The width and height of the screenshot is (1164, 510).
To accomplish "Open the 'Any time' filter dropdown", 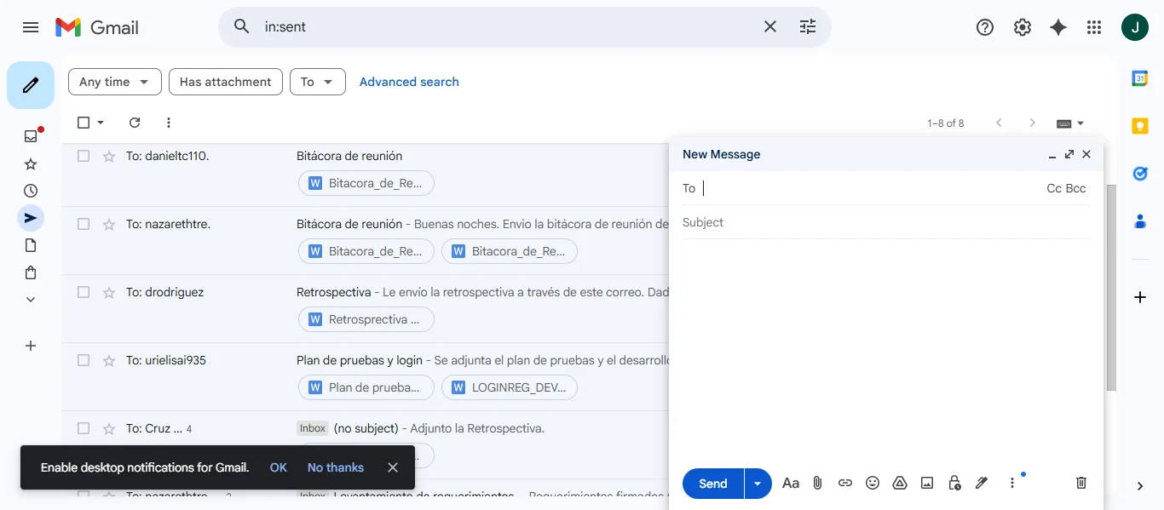I will tap(114, 82).
